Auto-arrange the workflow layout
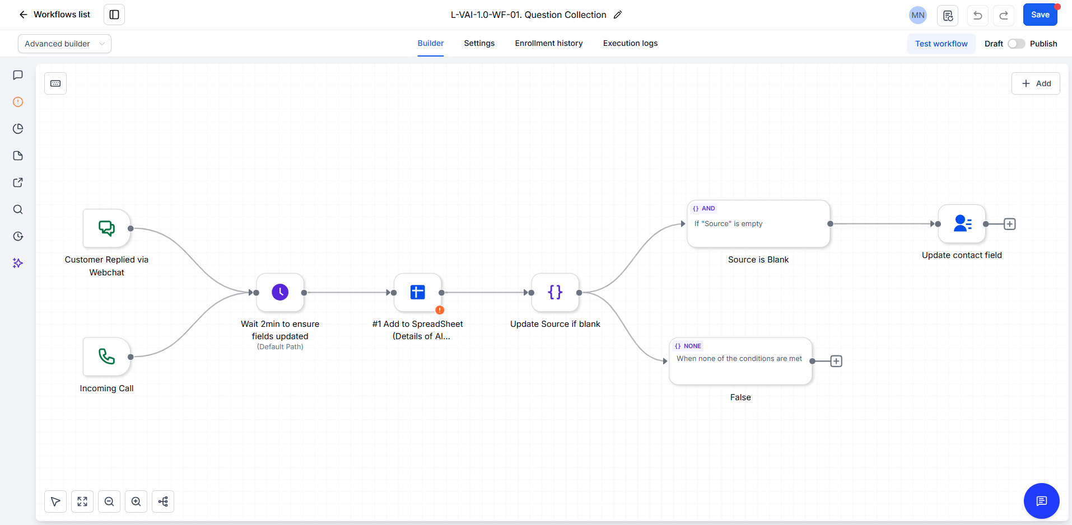 [x=163, y=501]
